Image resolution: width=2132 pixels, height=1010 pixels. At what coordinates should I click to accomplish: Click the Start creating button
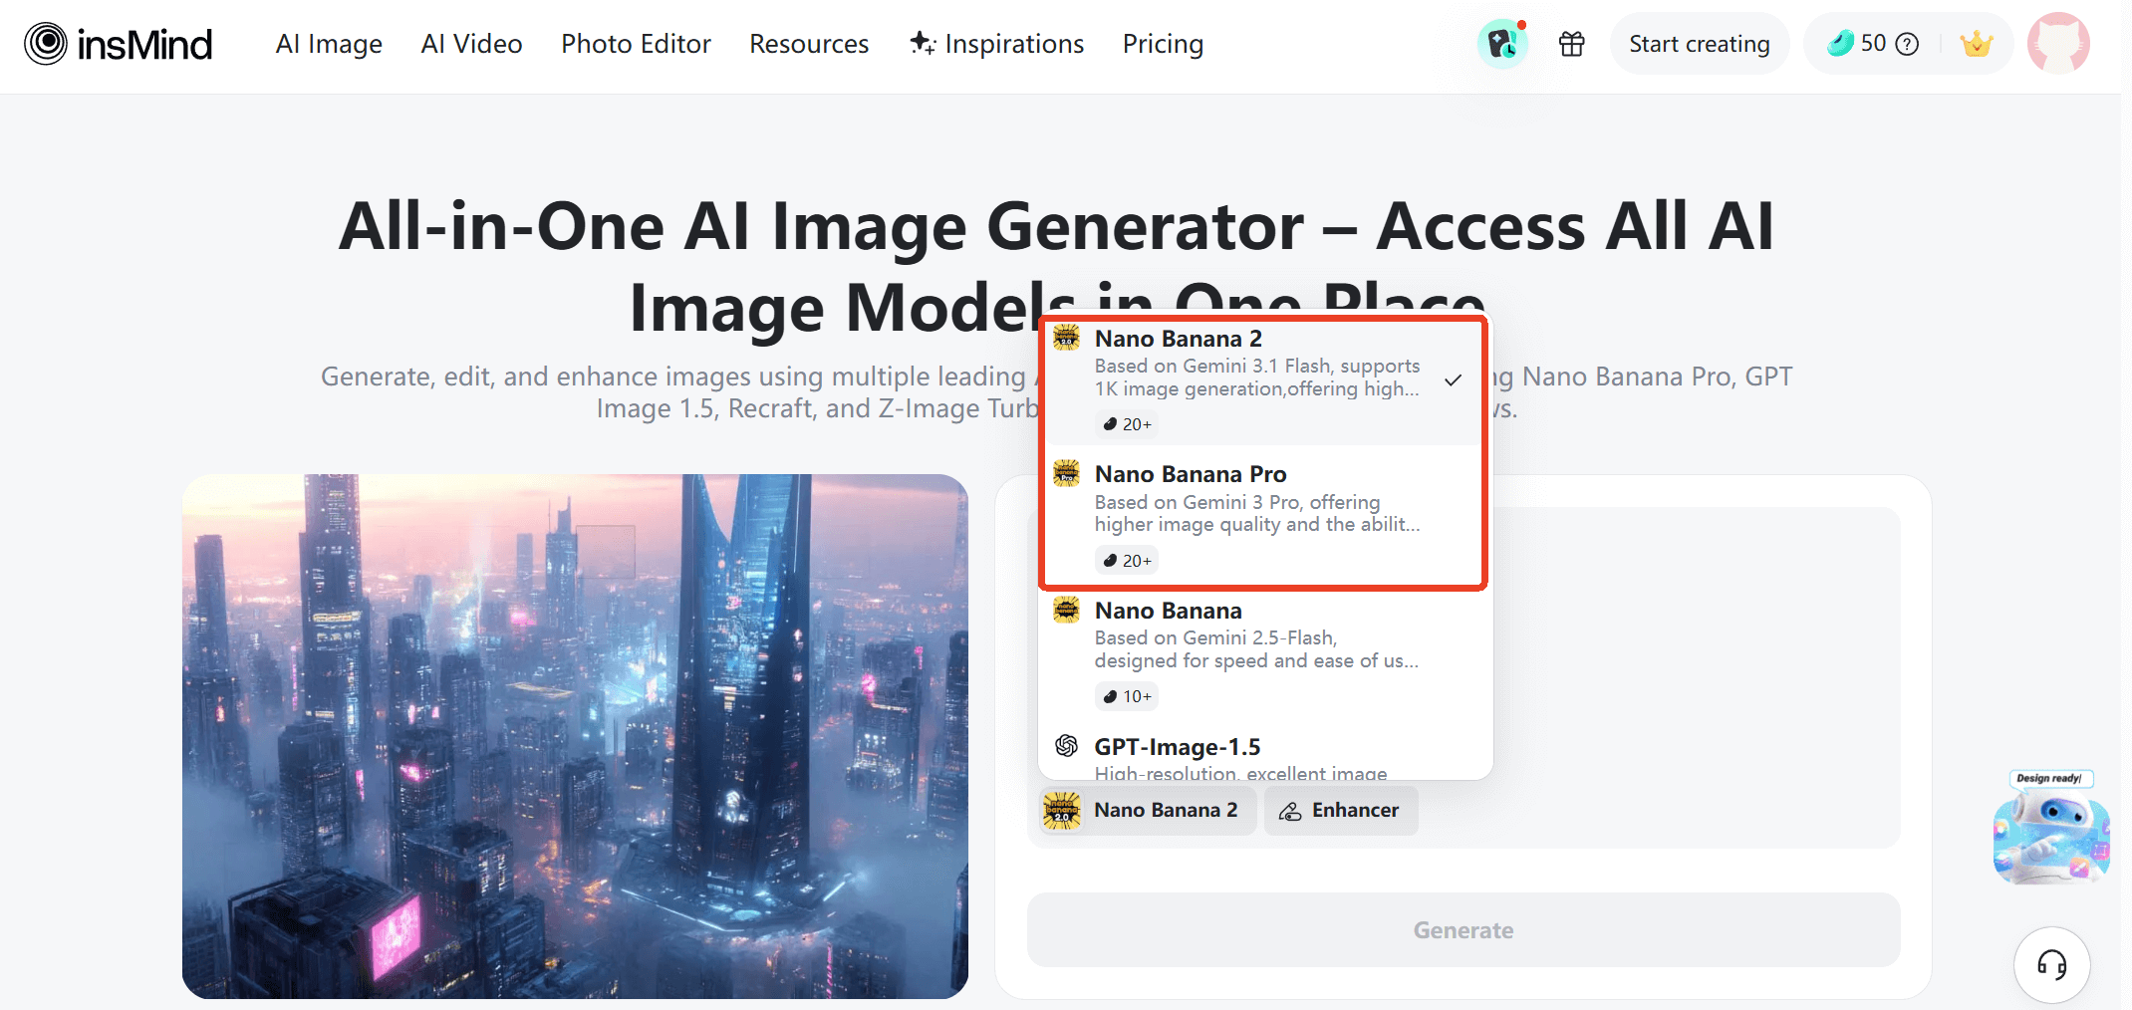coord(1700,43)
